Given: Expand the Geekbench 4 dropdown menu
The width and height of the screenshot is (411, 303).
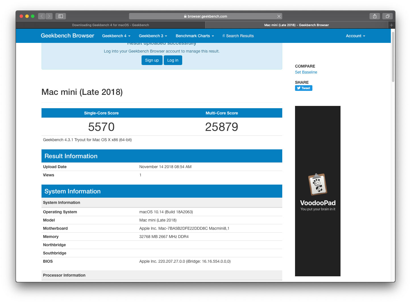Looking at the screenshot, I should click(116, 36).
